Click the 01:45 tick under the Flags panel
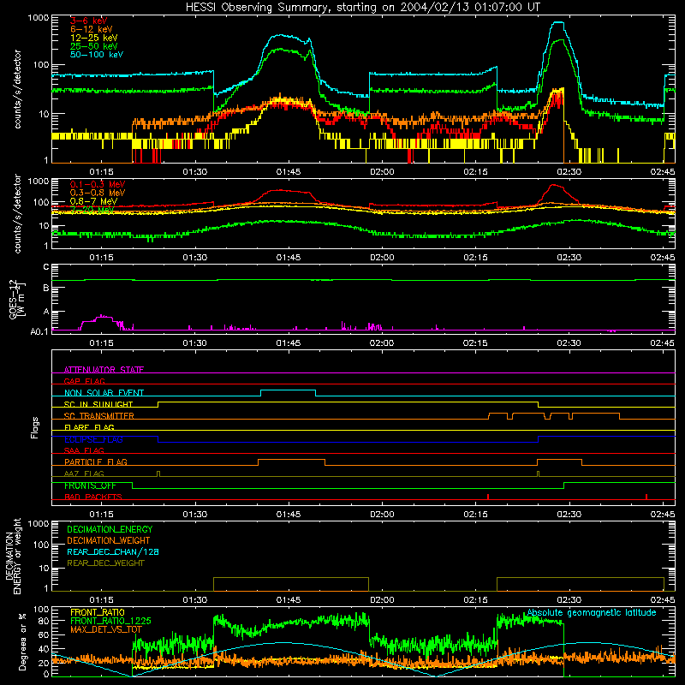Screen dimensions: 685x685 pyautogui.click(x=289, y=515)
